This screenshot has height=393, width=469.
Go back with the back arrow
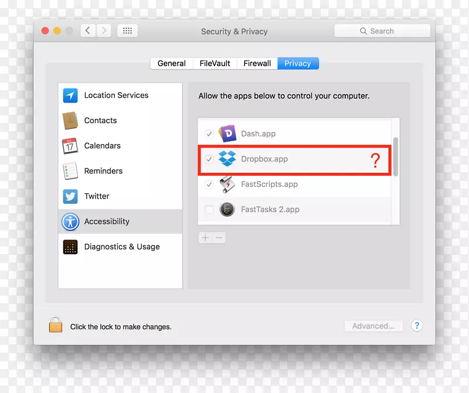[x=87, y=30]
